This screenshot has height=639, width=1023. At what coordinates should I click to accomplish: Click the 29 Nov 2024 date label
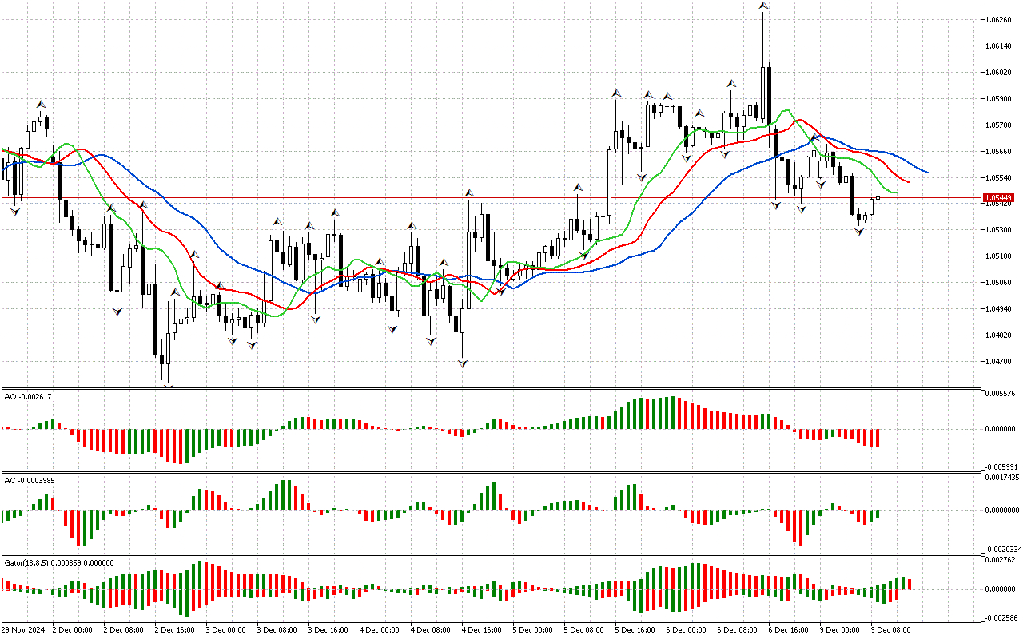point(23,630)
